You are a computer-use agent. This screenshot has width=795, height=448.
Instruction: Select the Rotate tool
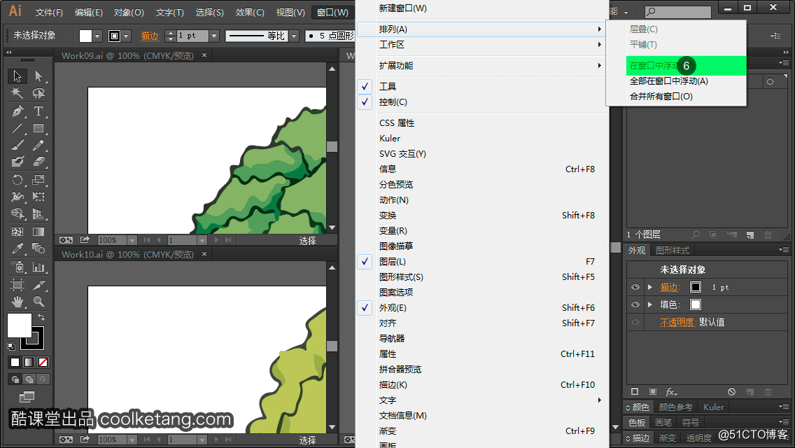(17, 180)
